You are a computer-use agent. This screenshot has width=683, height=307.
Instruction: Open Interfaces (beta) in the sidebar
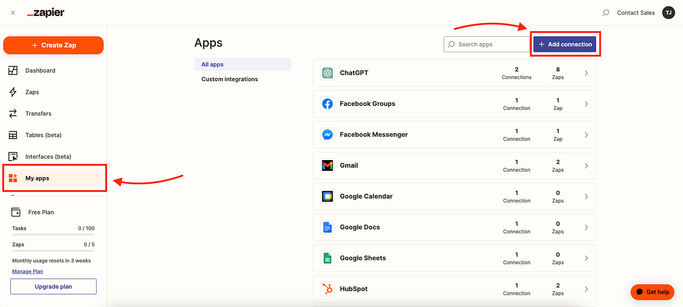[54, 157]
